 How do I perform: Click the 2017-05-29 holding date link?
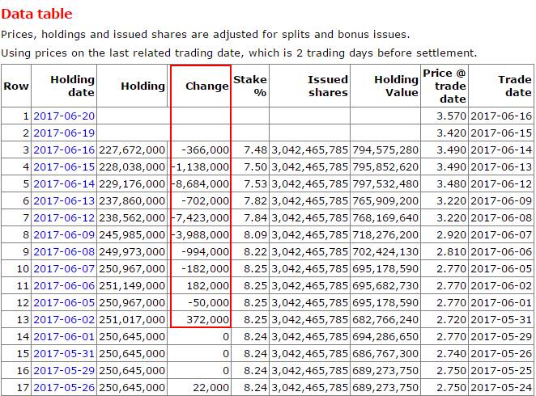tap(64, 370)
